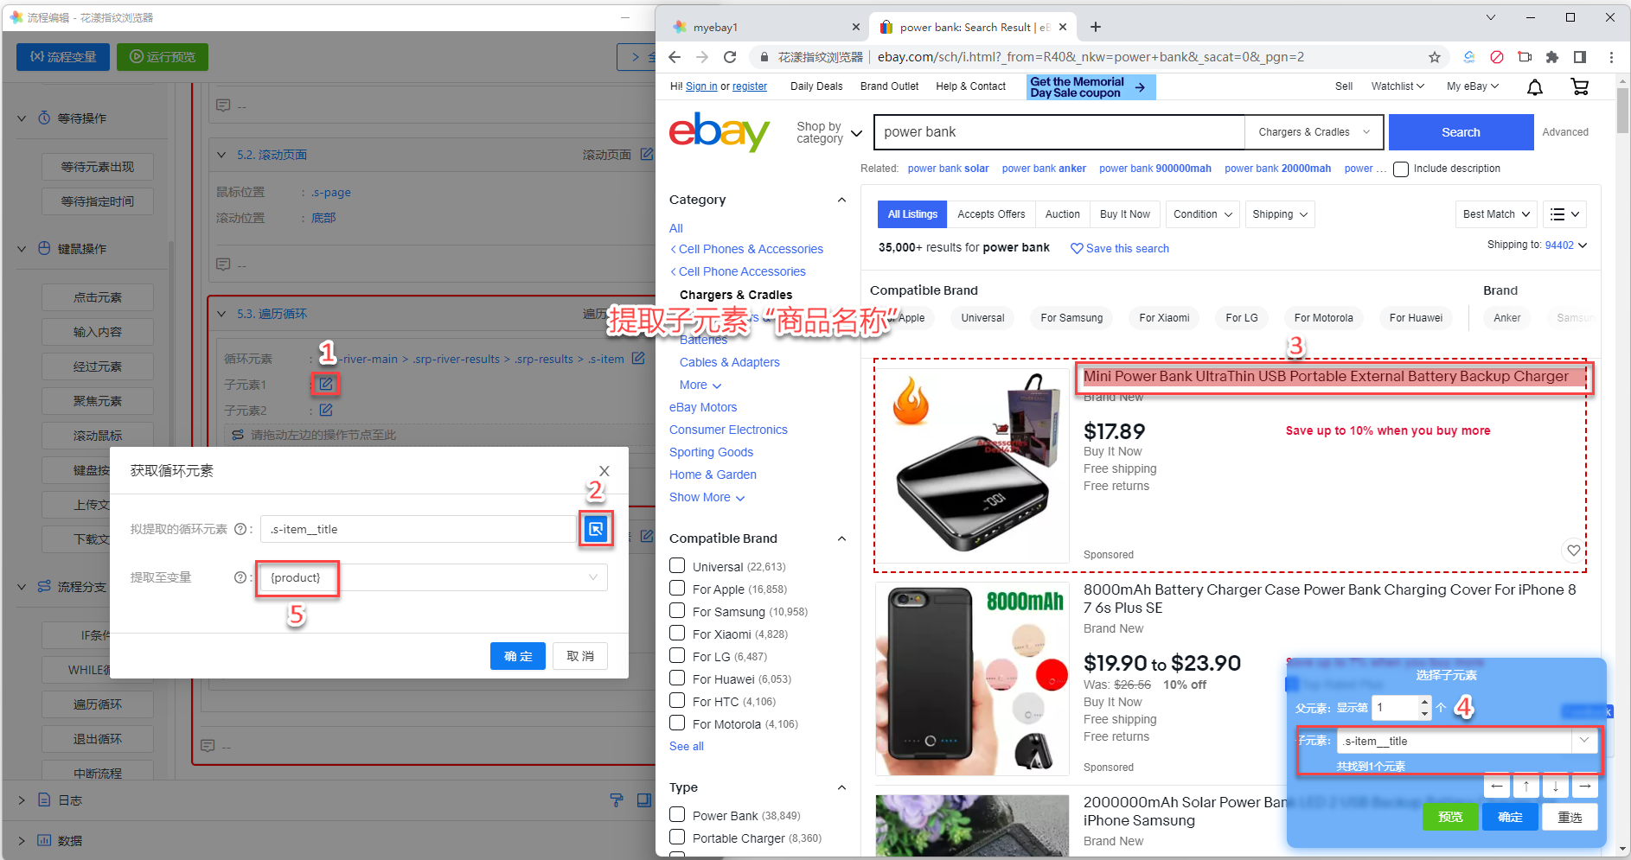The height and width of the screenshot is (860, 1631).
Task: Add Mini Power Bank to watchlist heart
Action: (1573, 551)
